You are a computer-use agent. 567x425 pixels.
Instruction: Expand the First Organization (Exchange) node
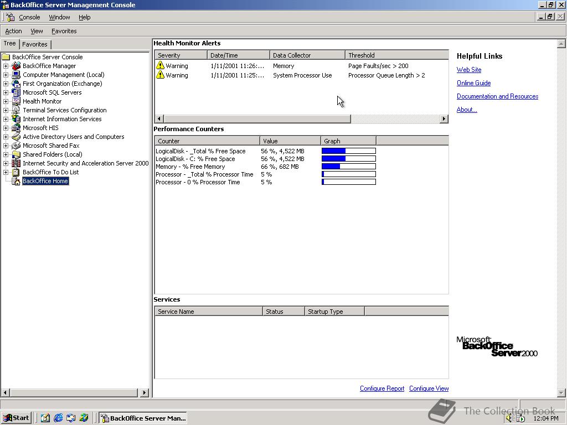6,84
